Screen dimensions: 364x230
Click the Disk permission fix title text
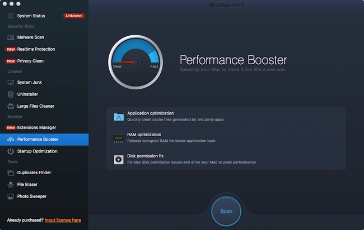pyautogui.click(x=146, y=156)
